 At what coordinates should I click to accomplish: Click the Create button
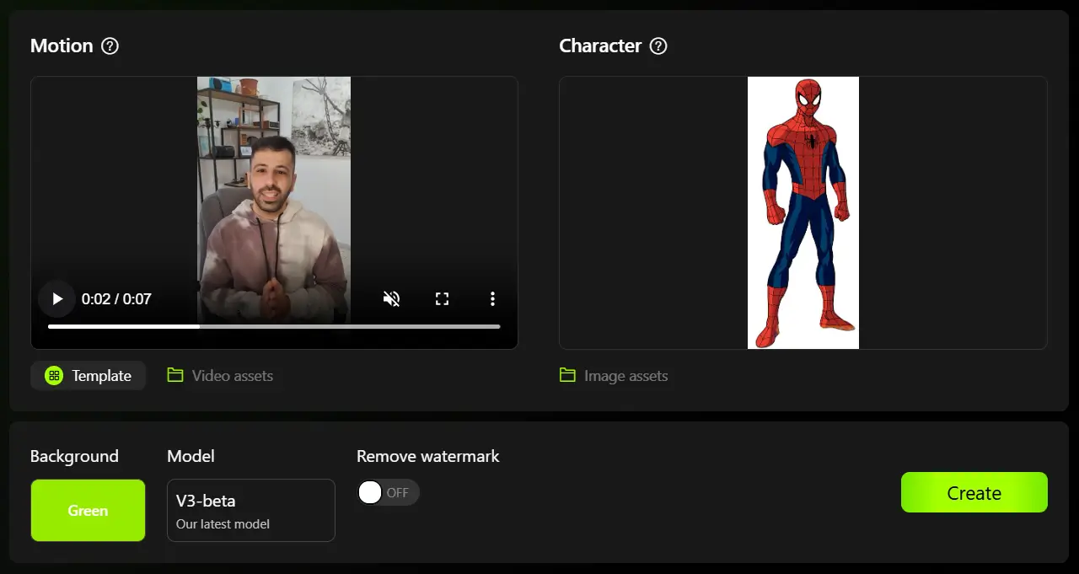(x=974, y=492)
